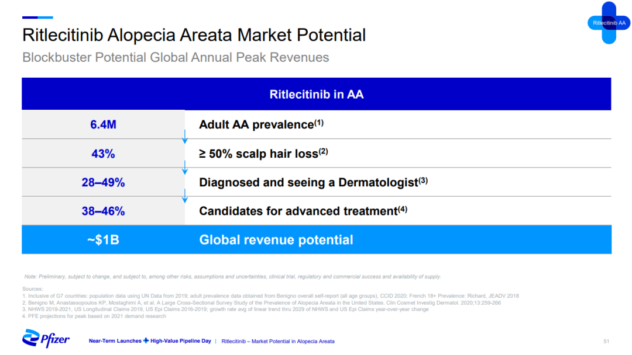
Task: Click the plus icon between Launches and High-Value
Action: coord(146,341)
